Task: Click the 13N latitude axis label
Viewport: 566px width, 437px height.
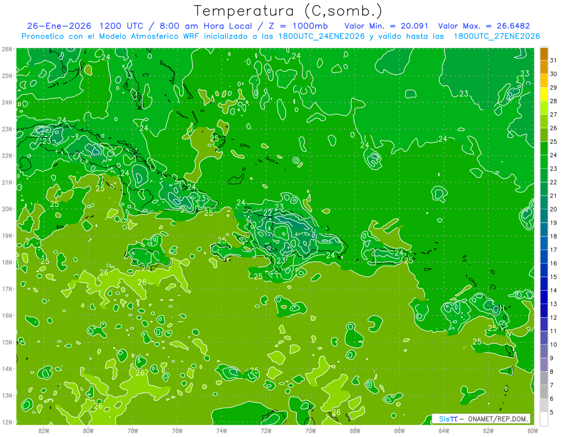Action: (7, 395)
